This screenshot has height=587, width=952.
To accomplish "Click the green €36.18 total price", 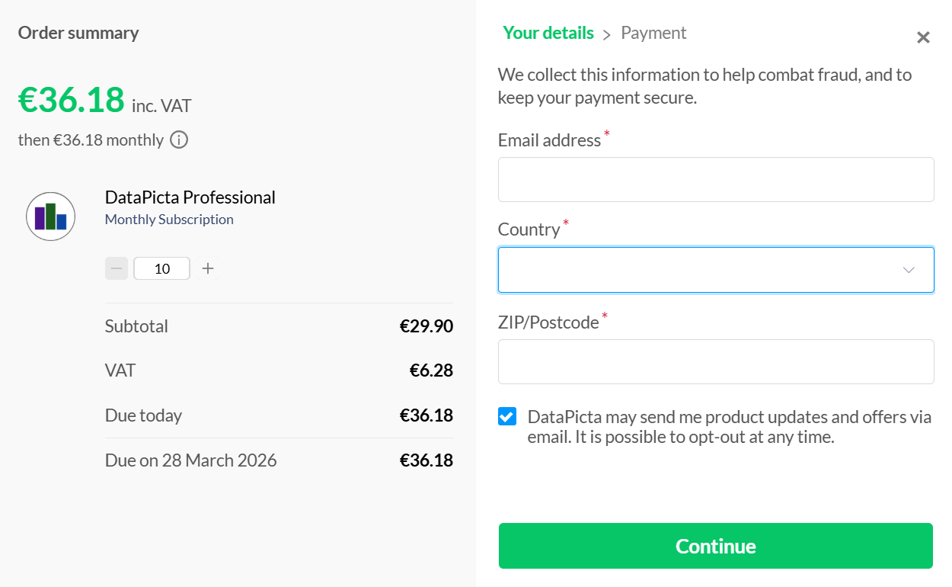I will pyautogui.click(x=71, y=99).
